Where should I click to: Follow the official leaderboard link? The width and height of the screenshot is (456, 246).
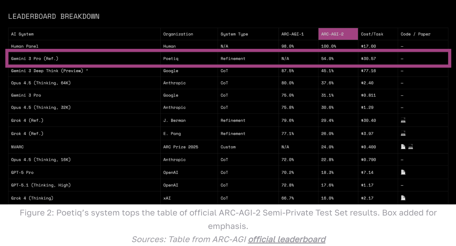tap(287, 239)
